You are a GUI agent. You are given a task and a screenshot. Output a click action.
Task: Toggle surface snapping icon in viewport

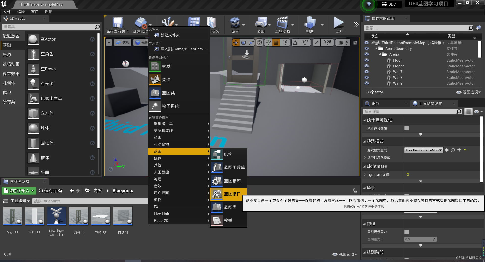(x=268, y=43)
